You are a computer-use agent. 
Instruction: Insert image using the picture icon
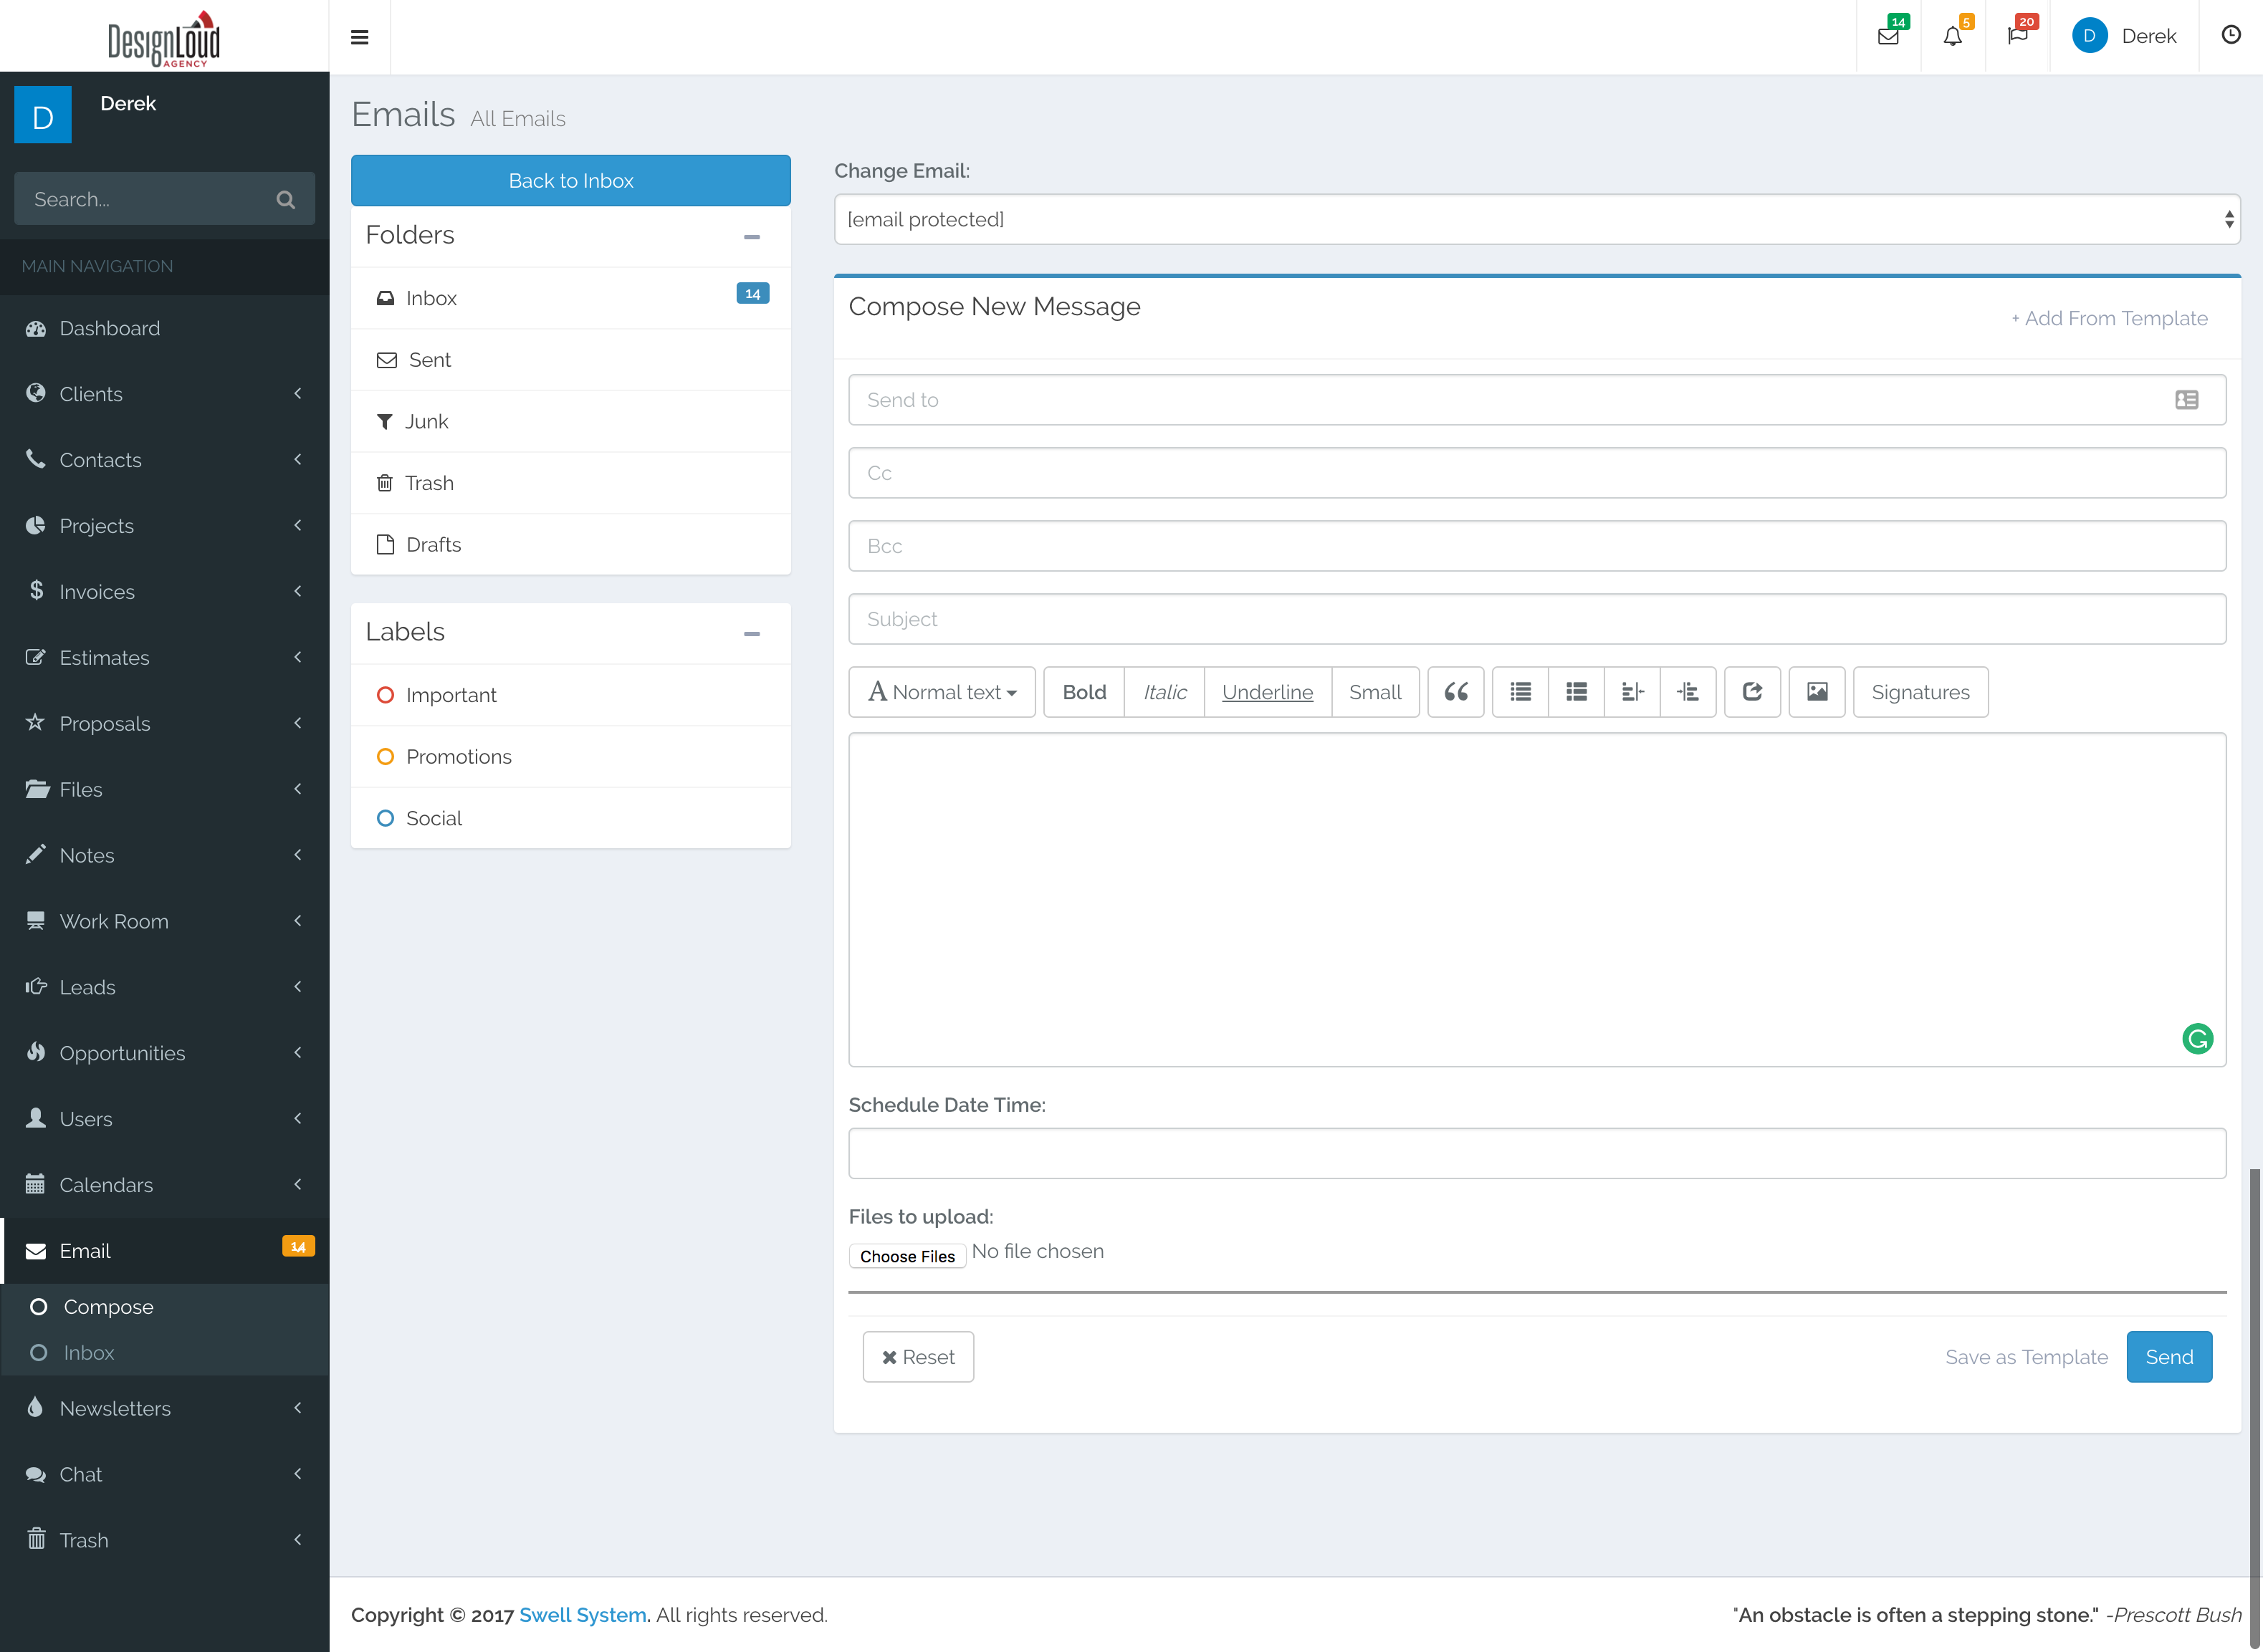pos(1816,692)
